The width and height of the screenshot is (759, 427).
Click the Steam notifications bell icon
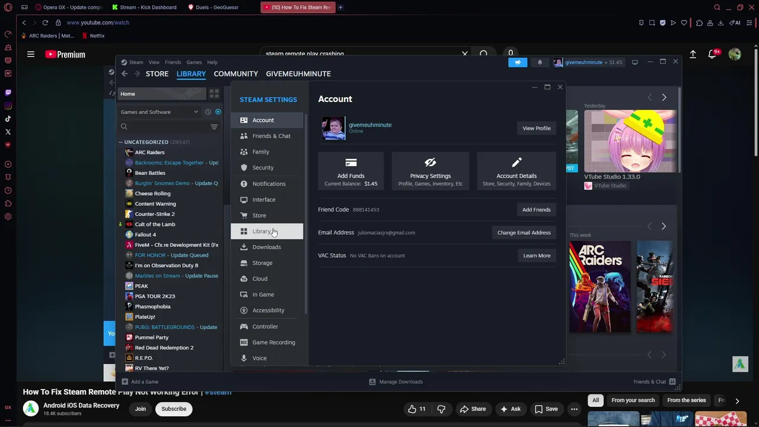click(x=540, y=62)
